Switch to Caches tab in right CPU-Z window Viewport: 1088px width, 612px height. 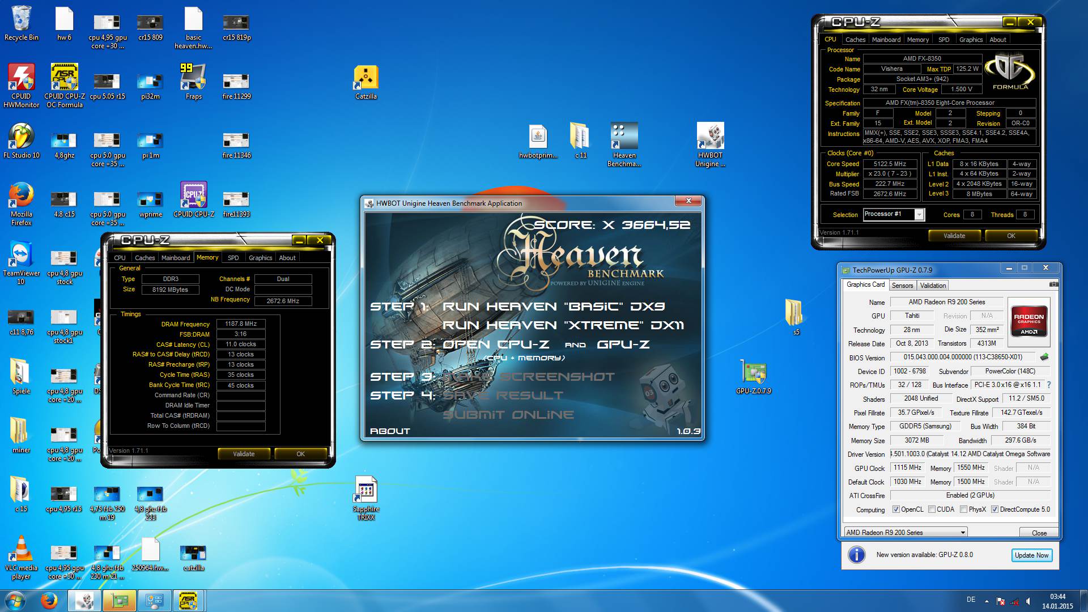pyautogui.click(x=855, y=40)
